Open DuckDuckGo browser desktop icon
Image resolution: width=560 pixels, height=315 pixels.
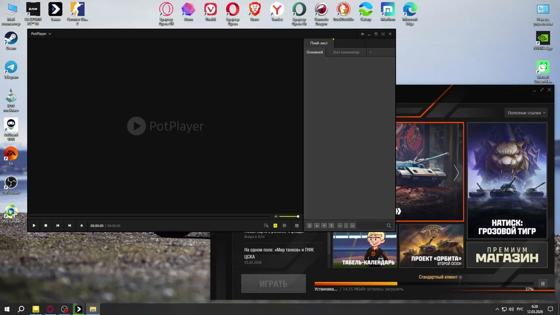[x=343, y=12]
